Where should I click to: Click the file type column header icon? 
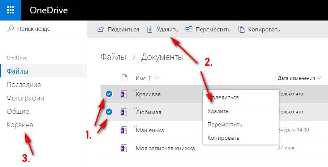point(125,78)
